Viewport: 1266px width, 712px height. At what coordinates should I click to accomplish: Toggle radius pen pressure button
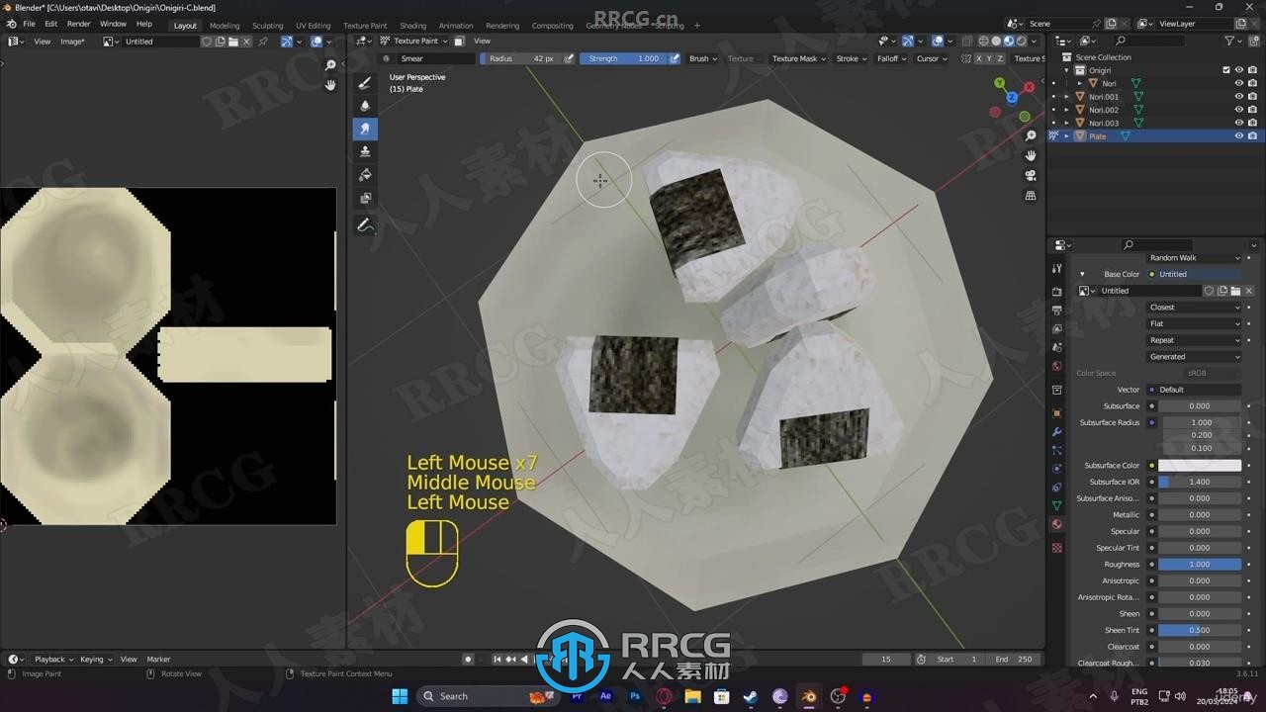569,58
